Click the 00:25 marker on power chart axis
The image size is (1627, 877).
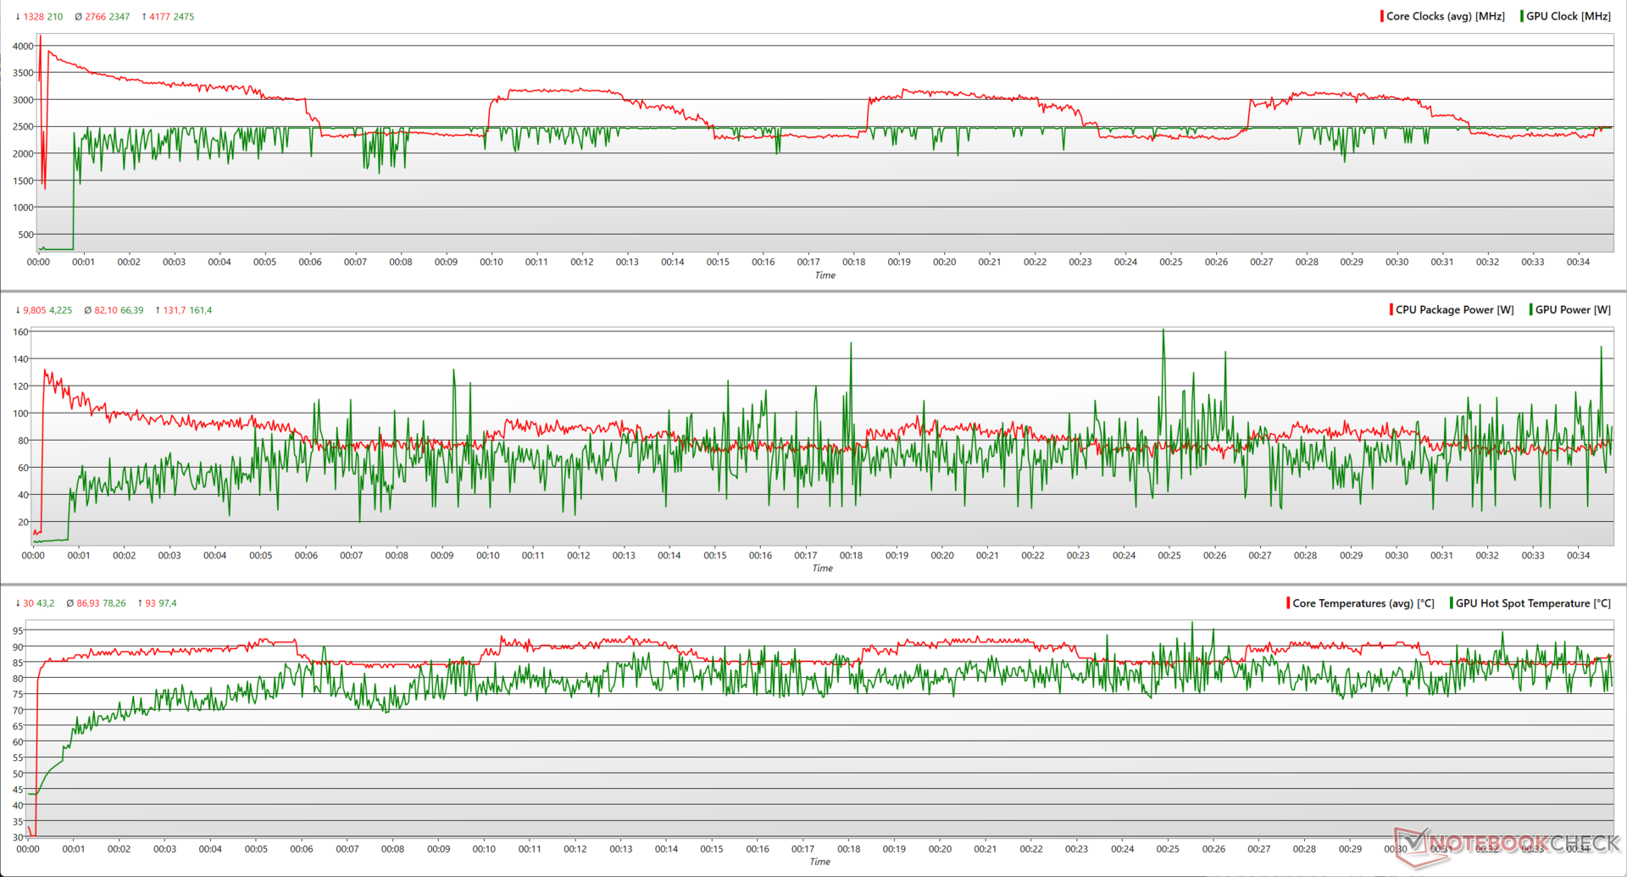(1169, 556)
